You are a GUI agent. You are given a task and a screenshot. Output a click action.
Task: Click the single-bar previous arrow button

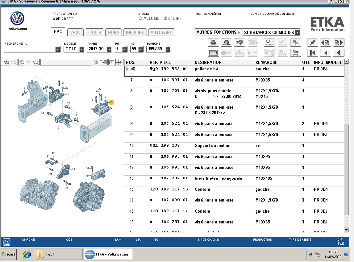[x=325, y=53]
